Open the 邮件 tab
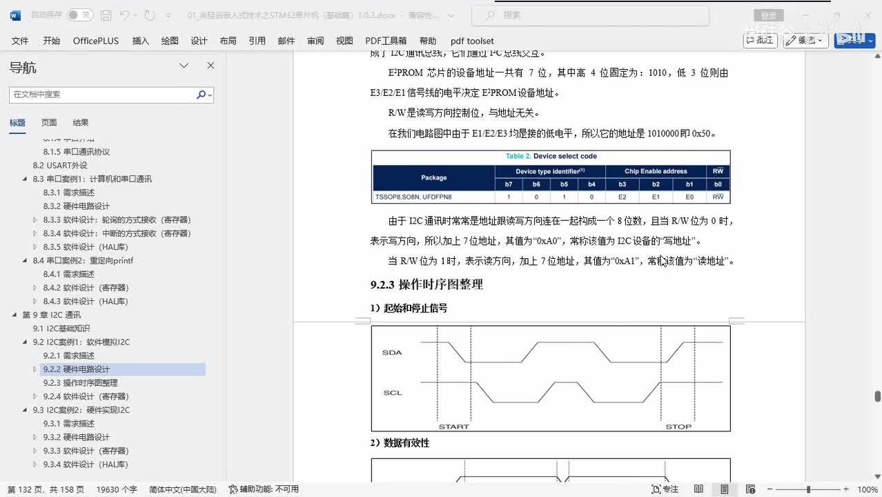 click(x=286, y=41)
